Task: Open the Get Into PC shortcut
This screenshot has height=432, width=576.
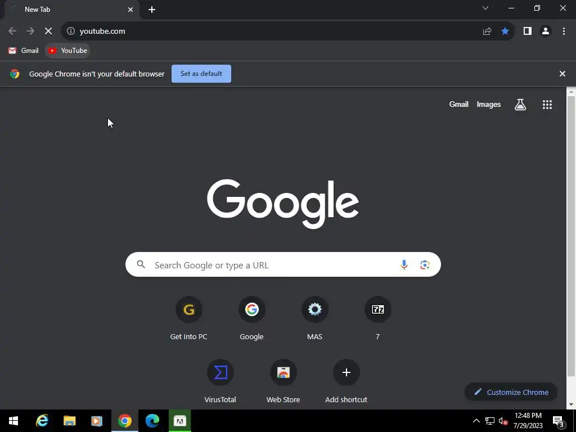Action: 189,318
